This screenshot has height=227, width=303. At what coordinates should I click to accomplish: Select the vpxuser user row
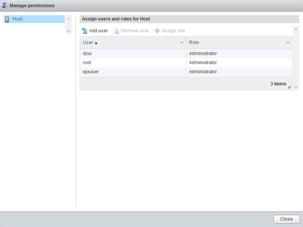click(x=186, y=72)
